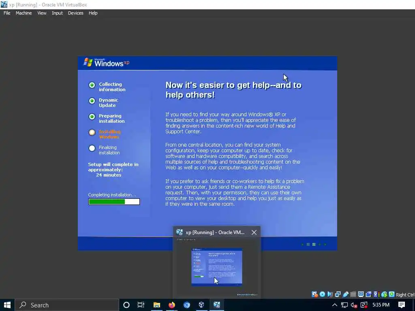Click the display status indicator icon
Viewport: 415px width, 311px height.
pyautogui.click(x=361, y=294)
